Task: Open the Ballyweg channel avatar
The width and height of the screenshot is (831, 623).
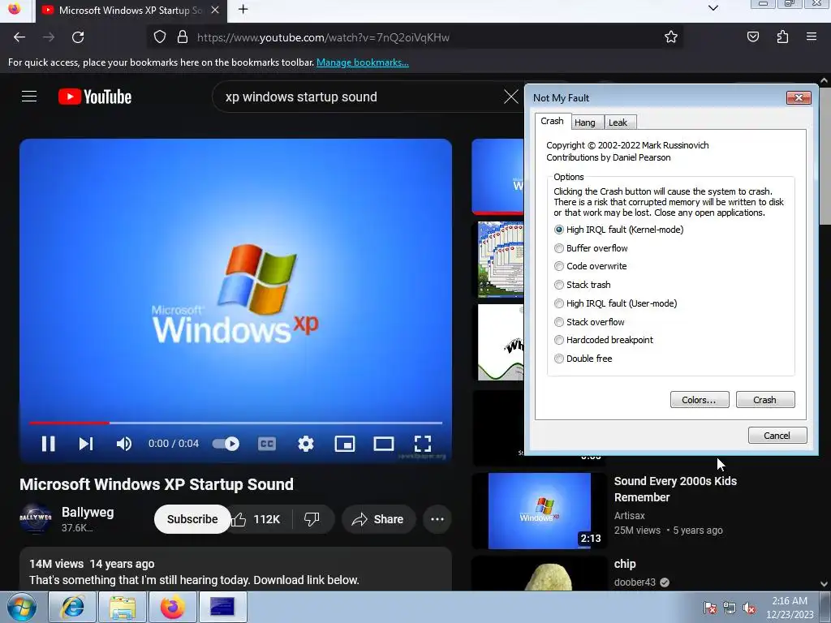Action: click(36, 518)
